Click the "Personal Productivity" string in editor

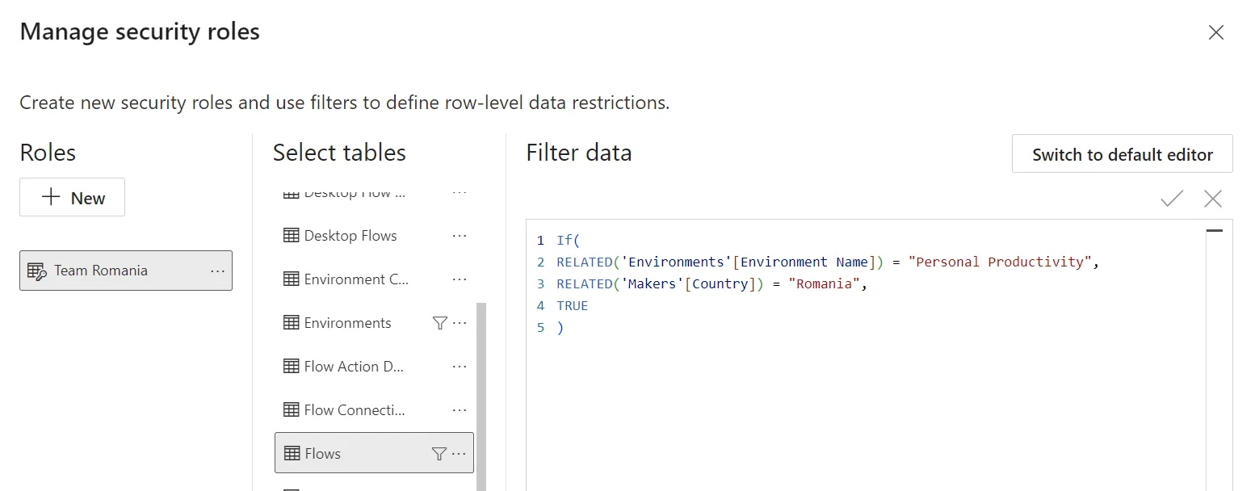tap(1000, 262)
